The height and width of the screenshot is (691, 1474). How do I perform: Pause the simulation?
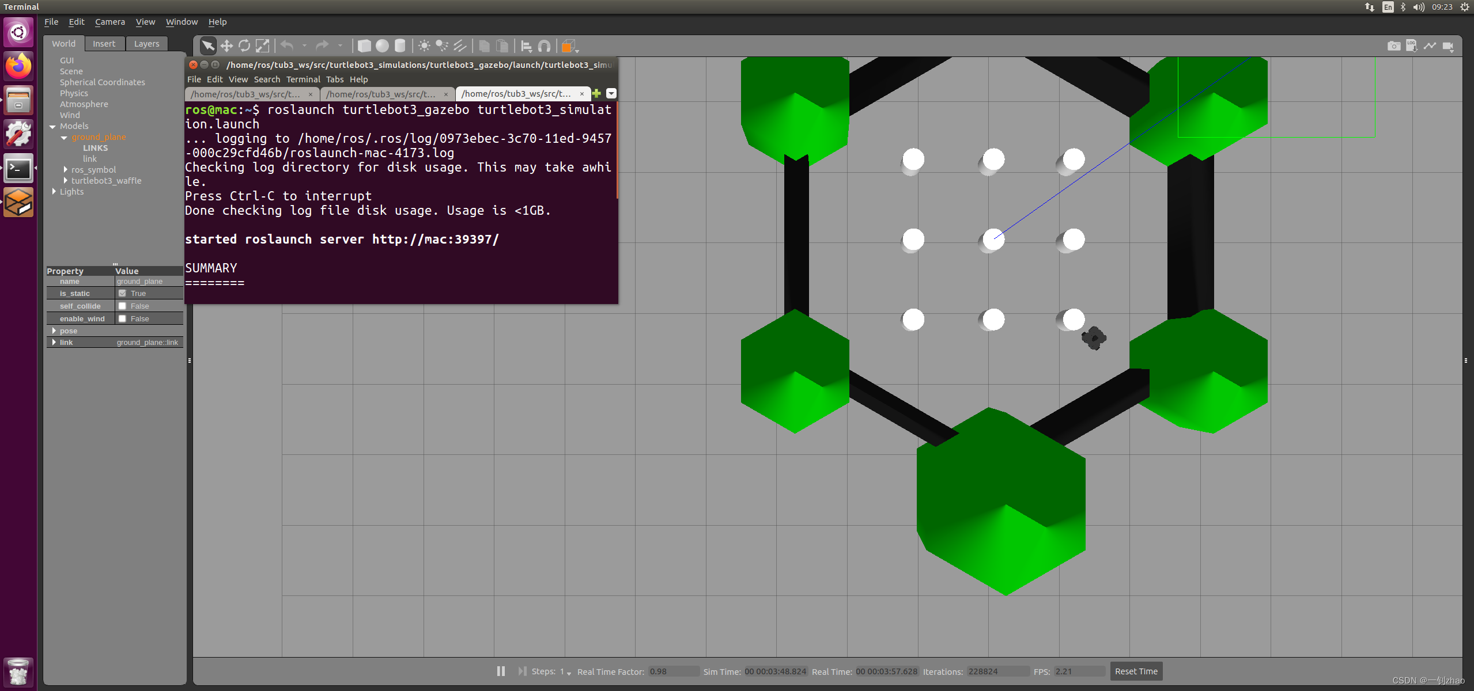coord(501,671)
